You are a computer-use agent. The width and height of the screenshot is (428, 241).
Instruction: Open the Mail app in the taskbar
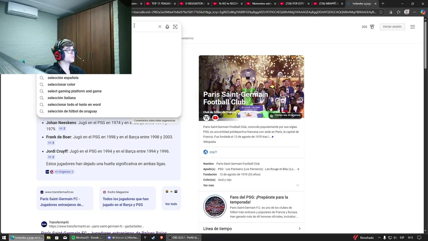tap(65, 238)
